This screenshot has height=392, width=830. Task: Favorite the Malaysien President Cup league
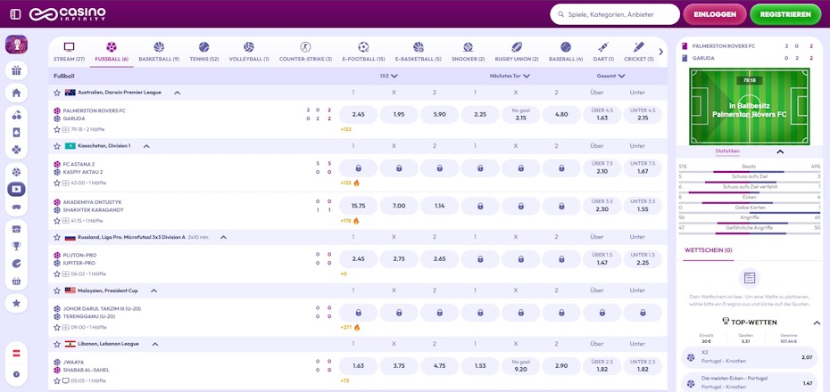[x=57, y=290]
